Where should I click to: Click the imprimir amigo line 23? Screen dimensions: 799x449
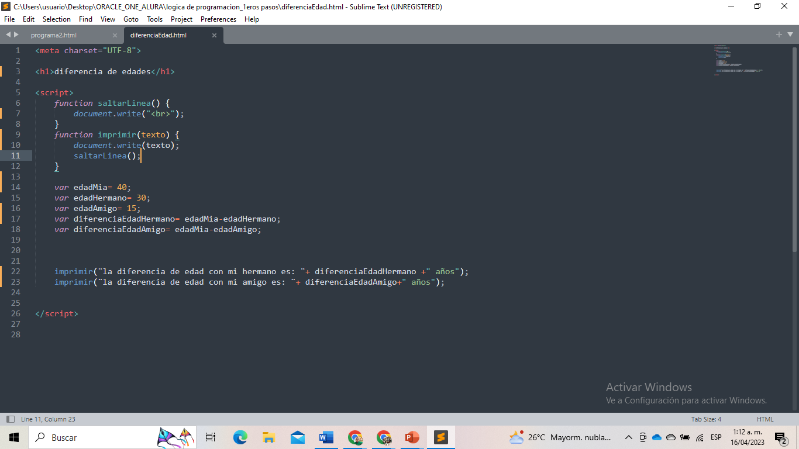click(x=250, y=282)
